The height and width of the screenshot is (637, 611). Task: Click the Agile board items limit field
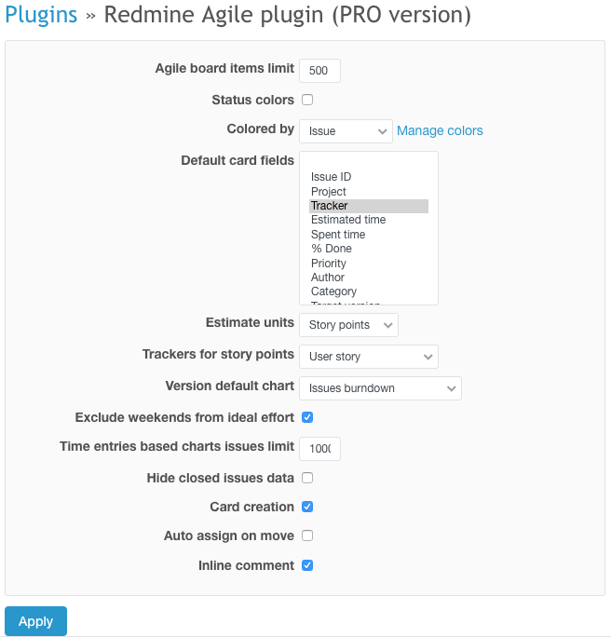tap(319, 70)
